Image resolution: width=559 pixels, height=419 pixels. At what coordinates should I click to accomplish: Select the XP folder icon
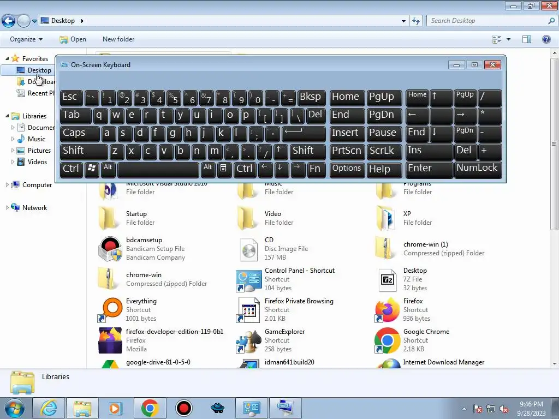(x=385, y=218)
